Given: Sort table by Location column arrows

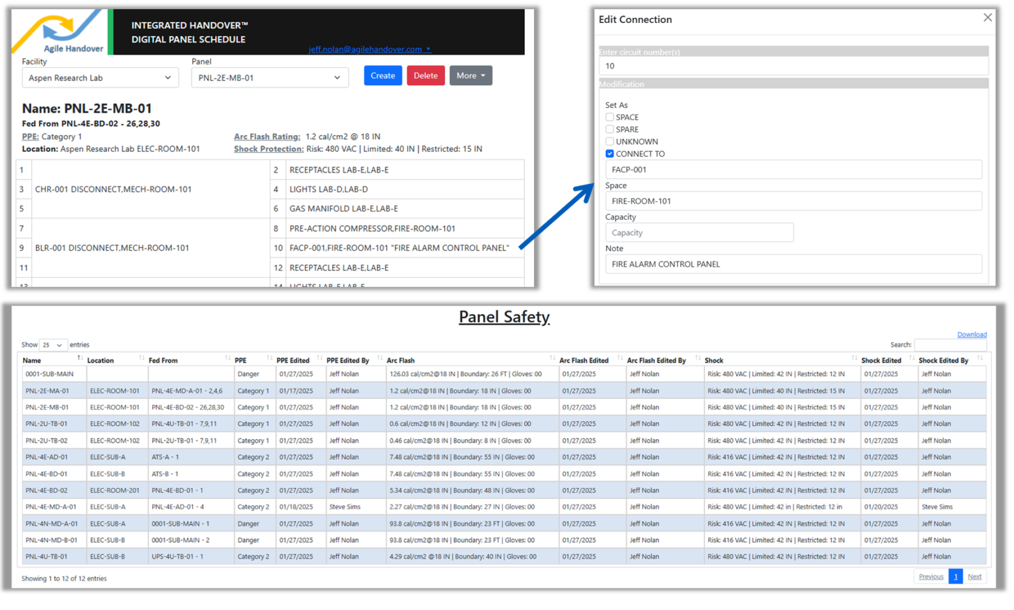Looking at the screenshot, I should 141,358.
